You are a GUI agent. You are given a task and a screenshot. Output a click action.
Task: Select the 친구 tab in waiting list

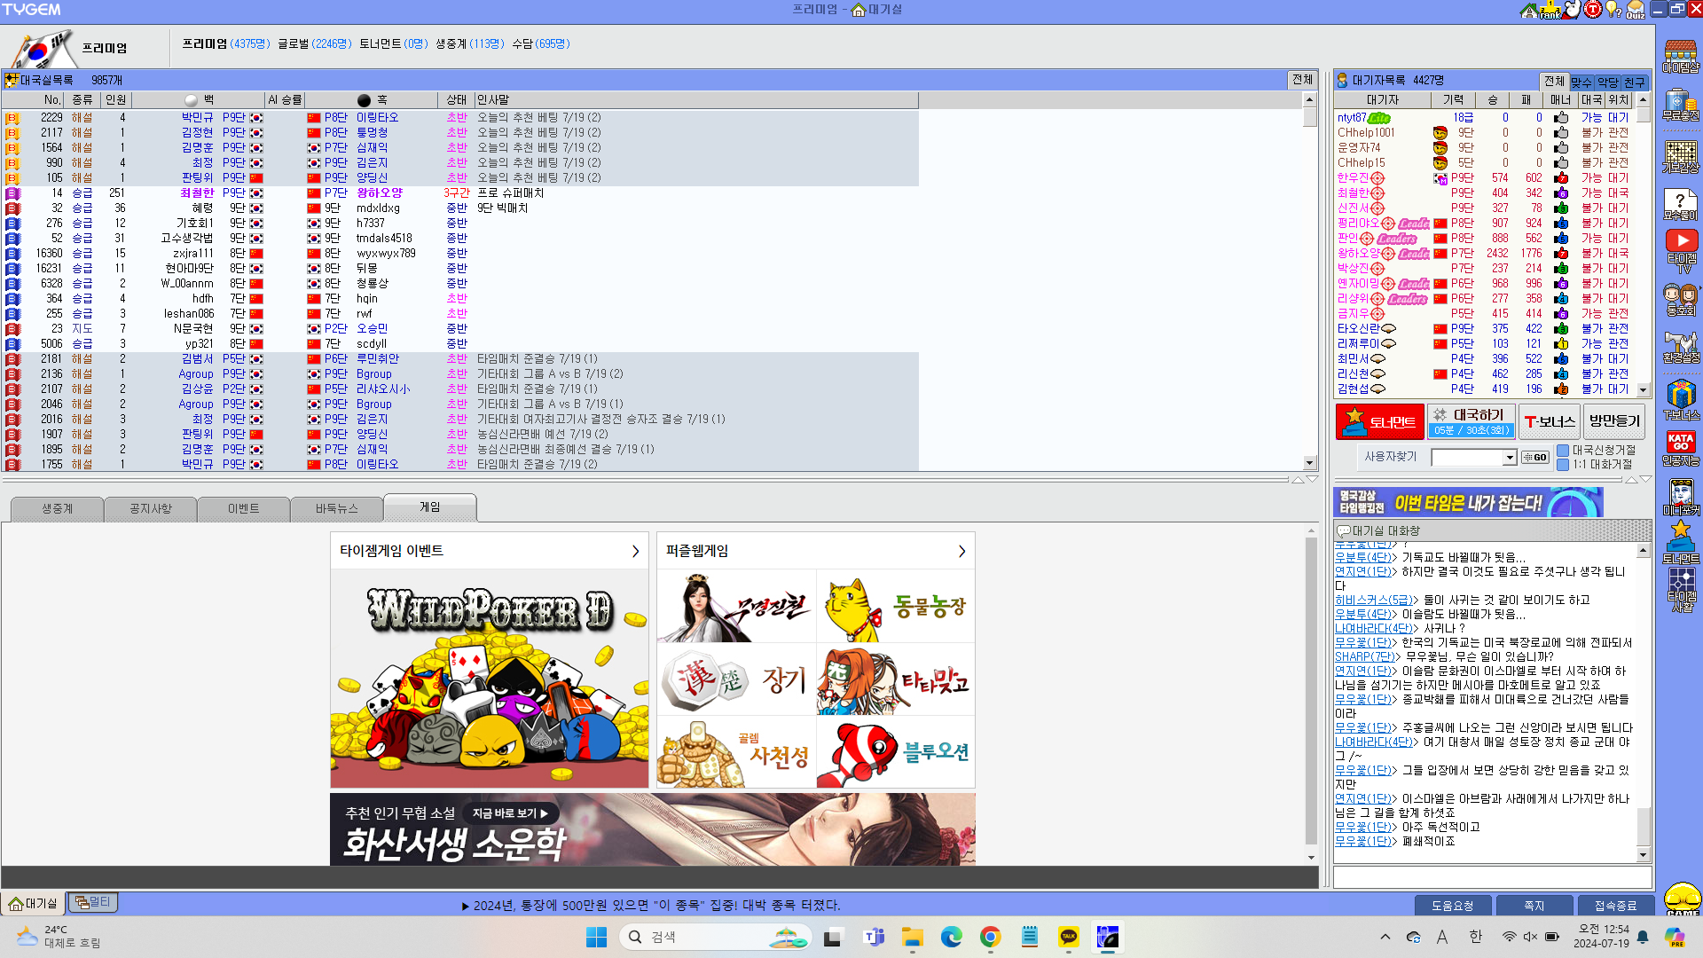point(1635,82)
